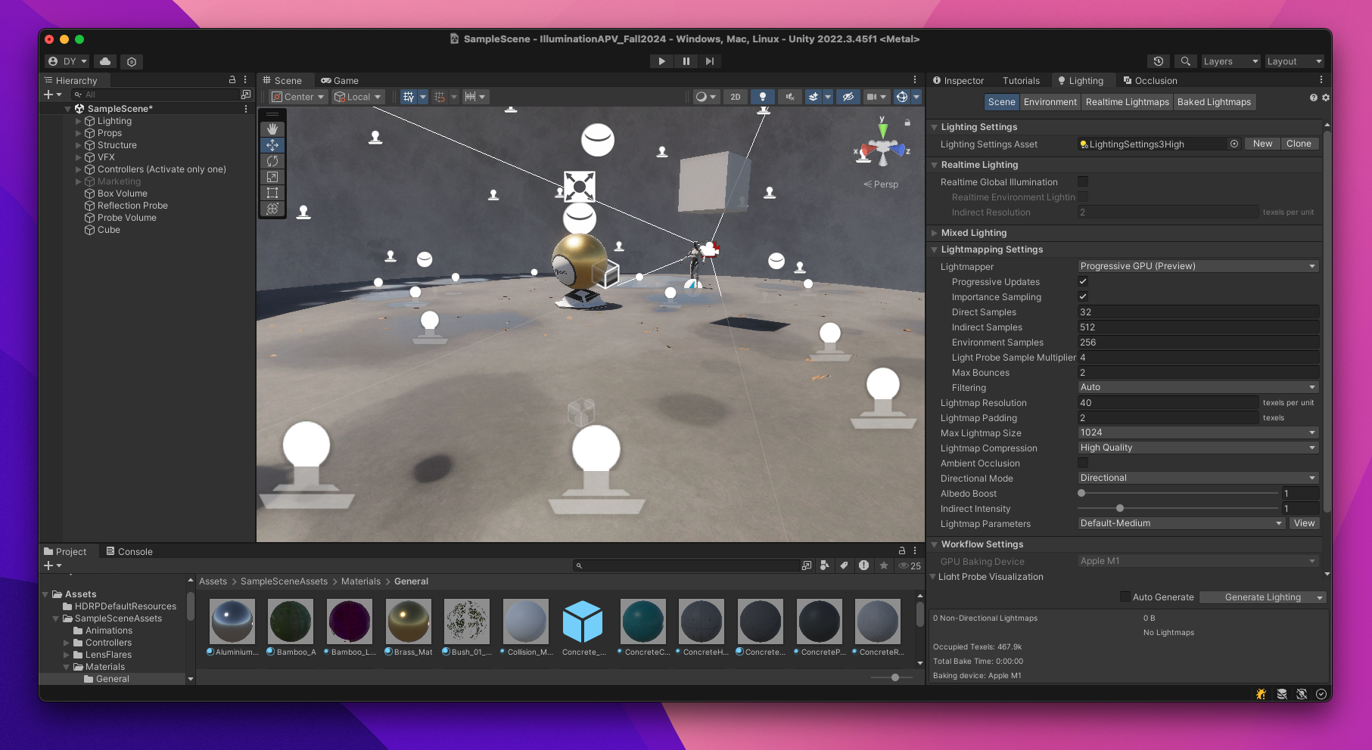Uncheck Progressive Updates

tap(1083, 281)
